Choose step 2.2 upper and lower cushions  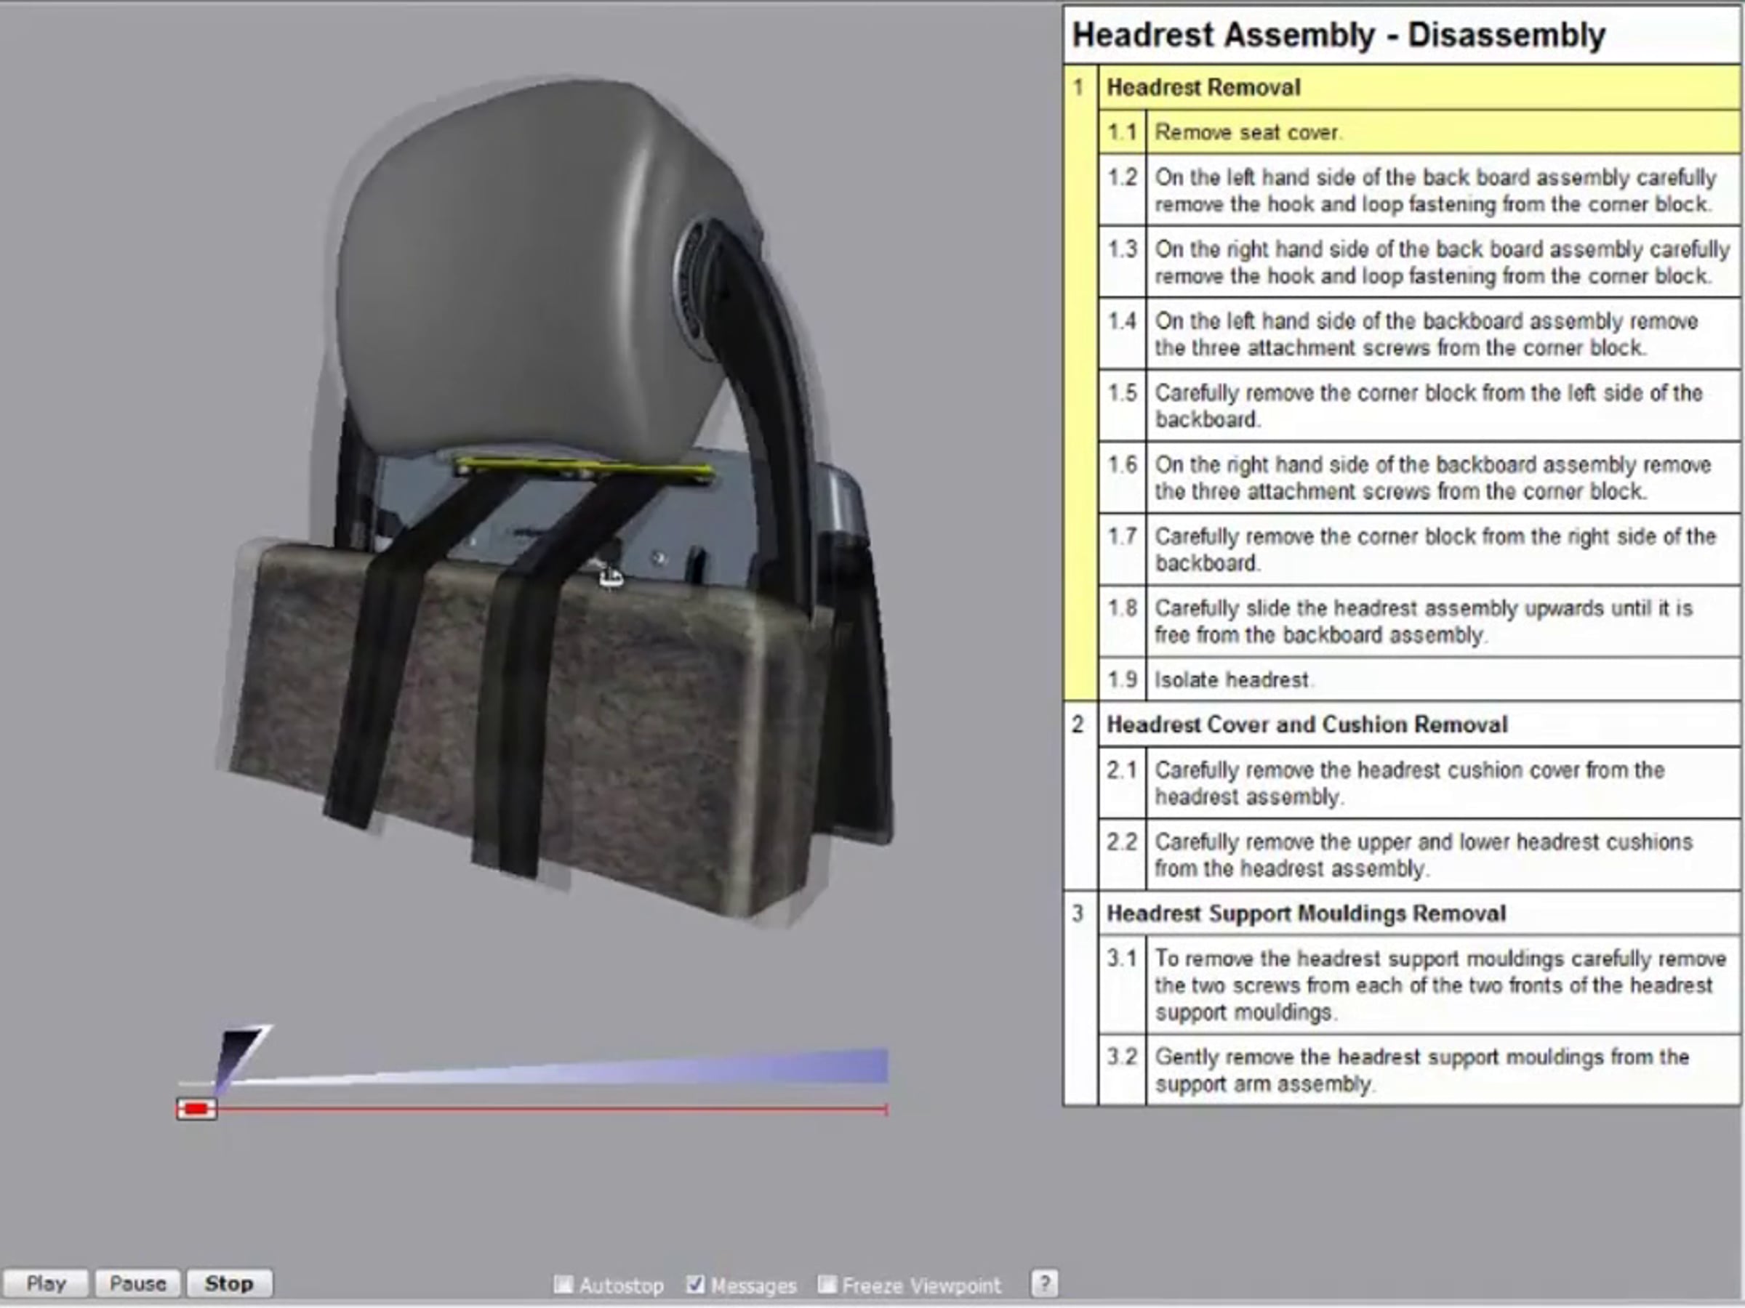click(x=1421, y=855)
